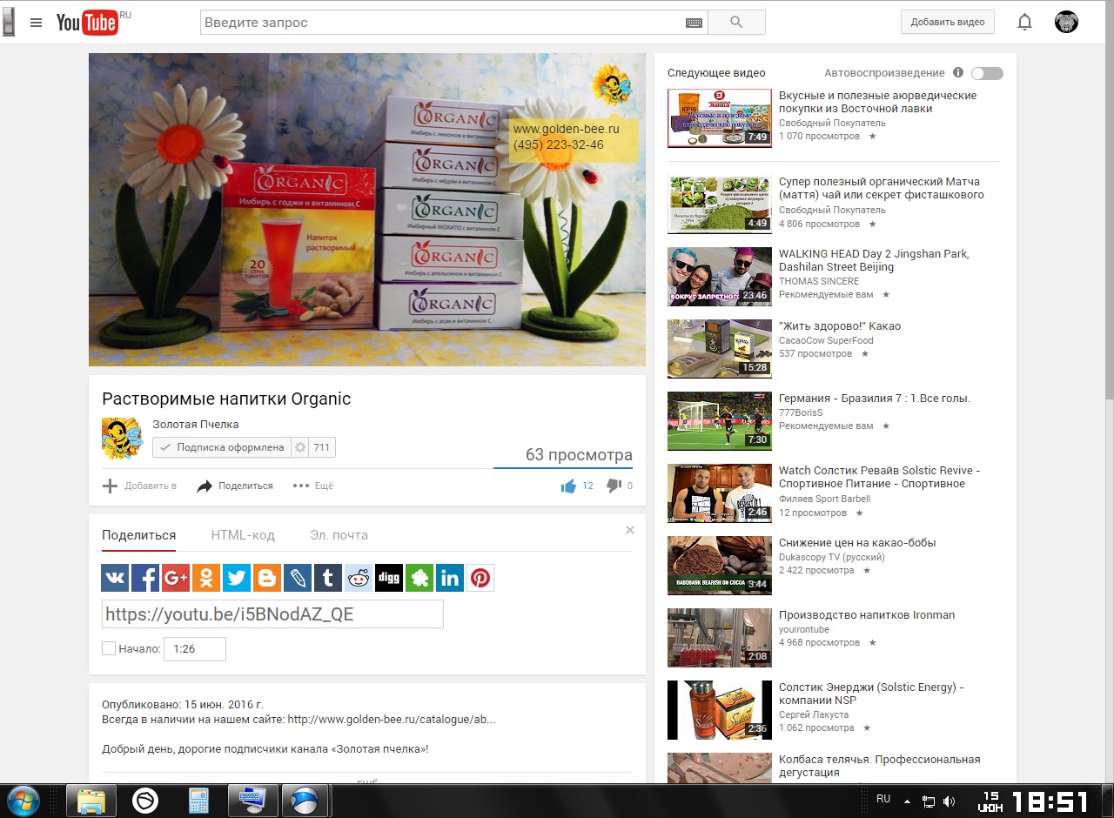The height and width of the screenshot is (818, 1114).
Task: Open Снижение цен на какао-бобы video
Action: coord(857,543)
